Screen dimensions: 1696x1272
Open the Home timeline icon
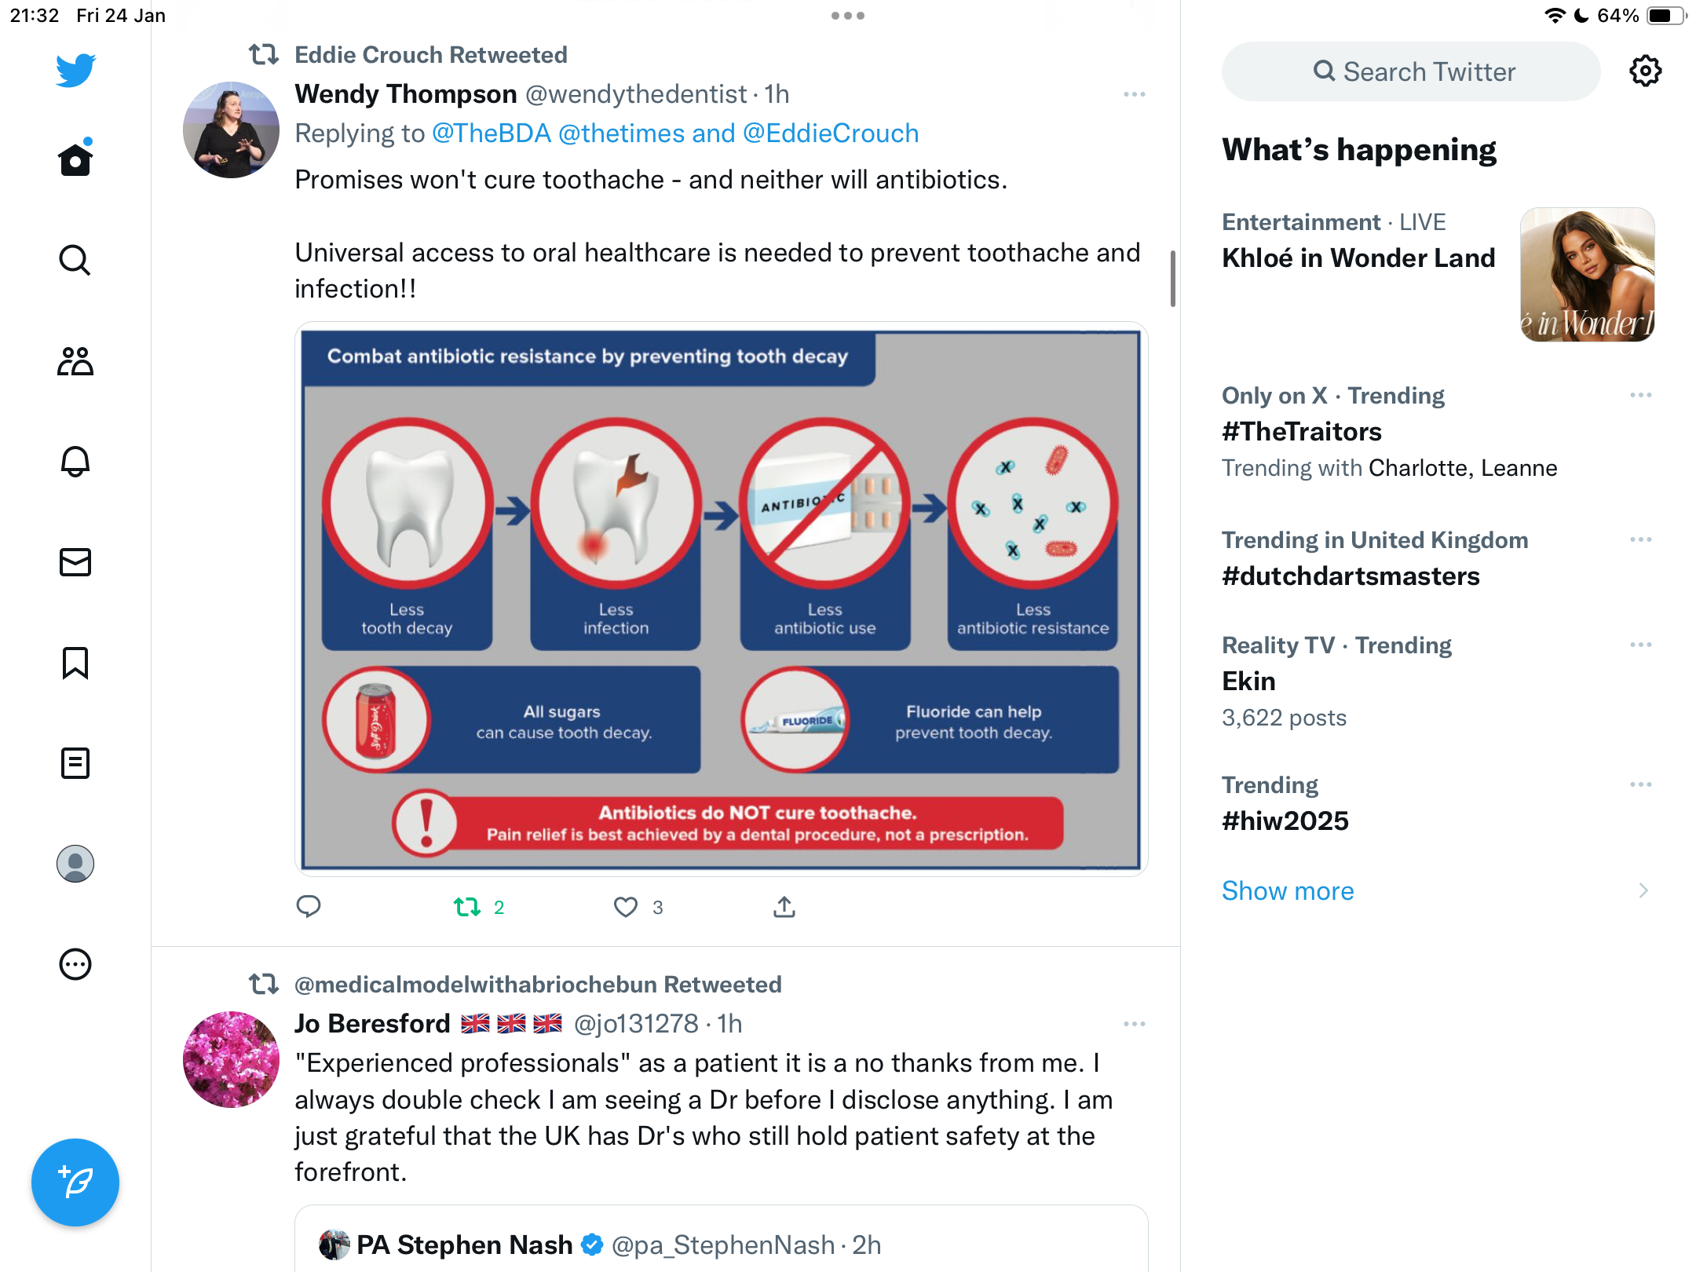pos(75,159)
